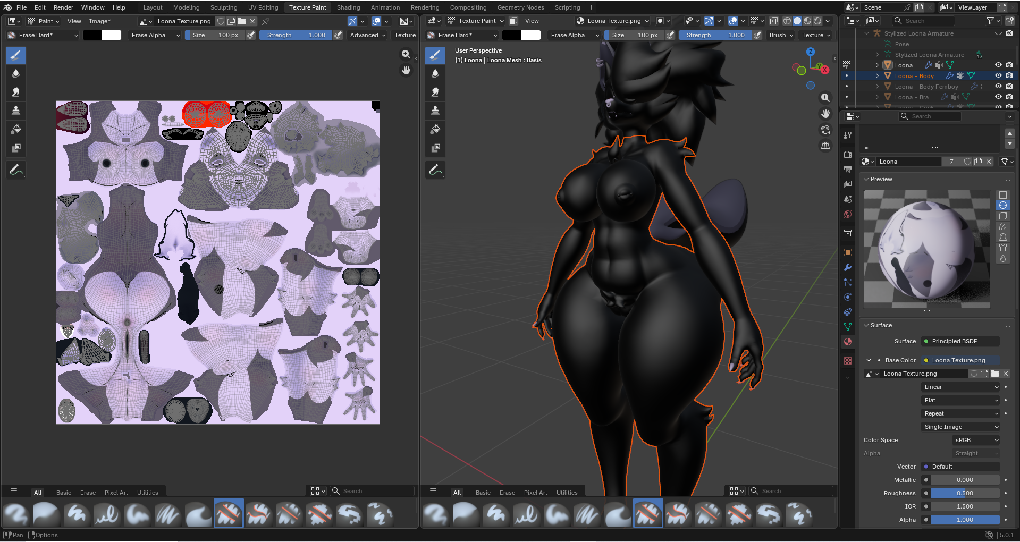Open the Texture Paint mode dropdown
The width and height of the screenshot is (1020, 542).
pyautogui.click(x=476, y=21)
